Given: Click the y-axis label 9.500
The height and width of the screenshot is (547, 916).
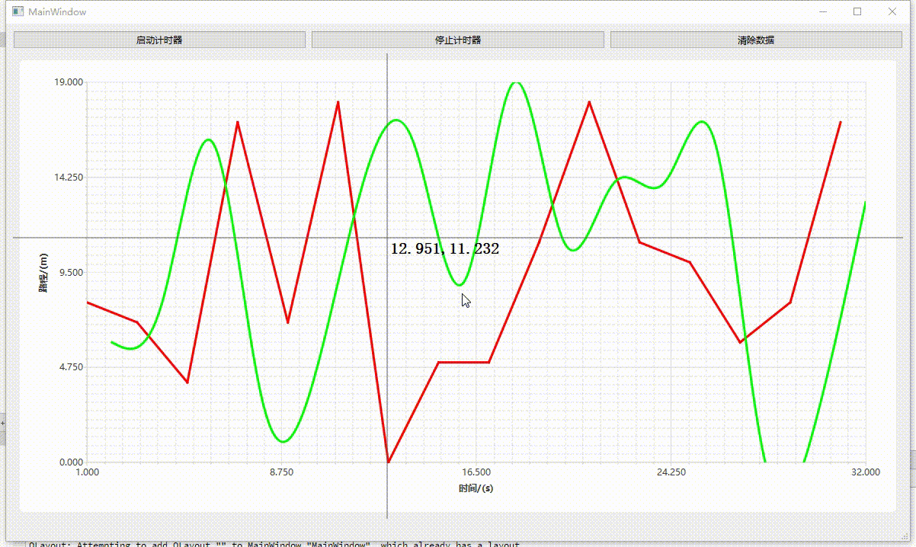Looking at the screenshot, I should coord(71,272).
